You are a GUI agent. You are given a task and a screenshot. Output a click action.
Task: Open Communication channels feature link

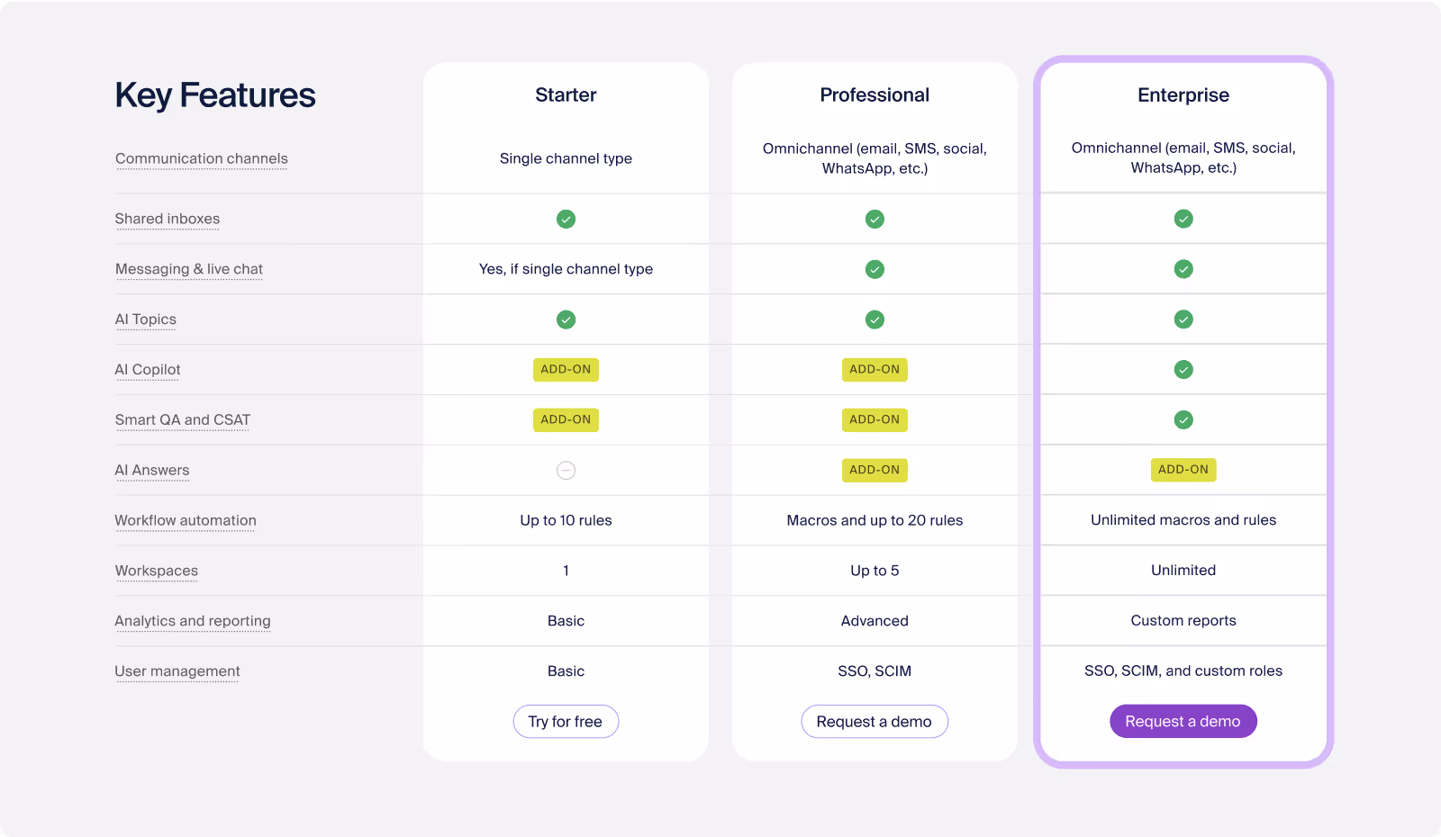(202, 159)
